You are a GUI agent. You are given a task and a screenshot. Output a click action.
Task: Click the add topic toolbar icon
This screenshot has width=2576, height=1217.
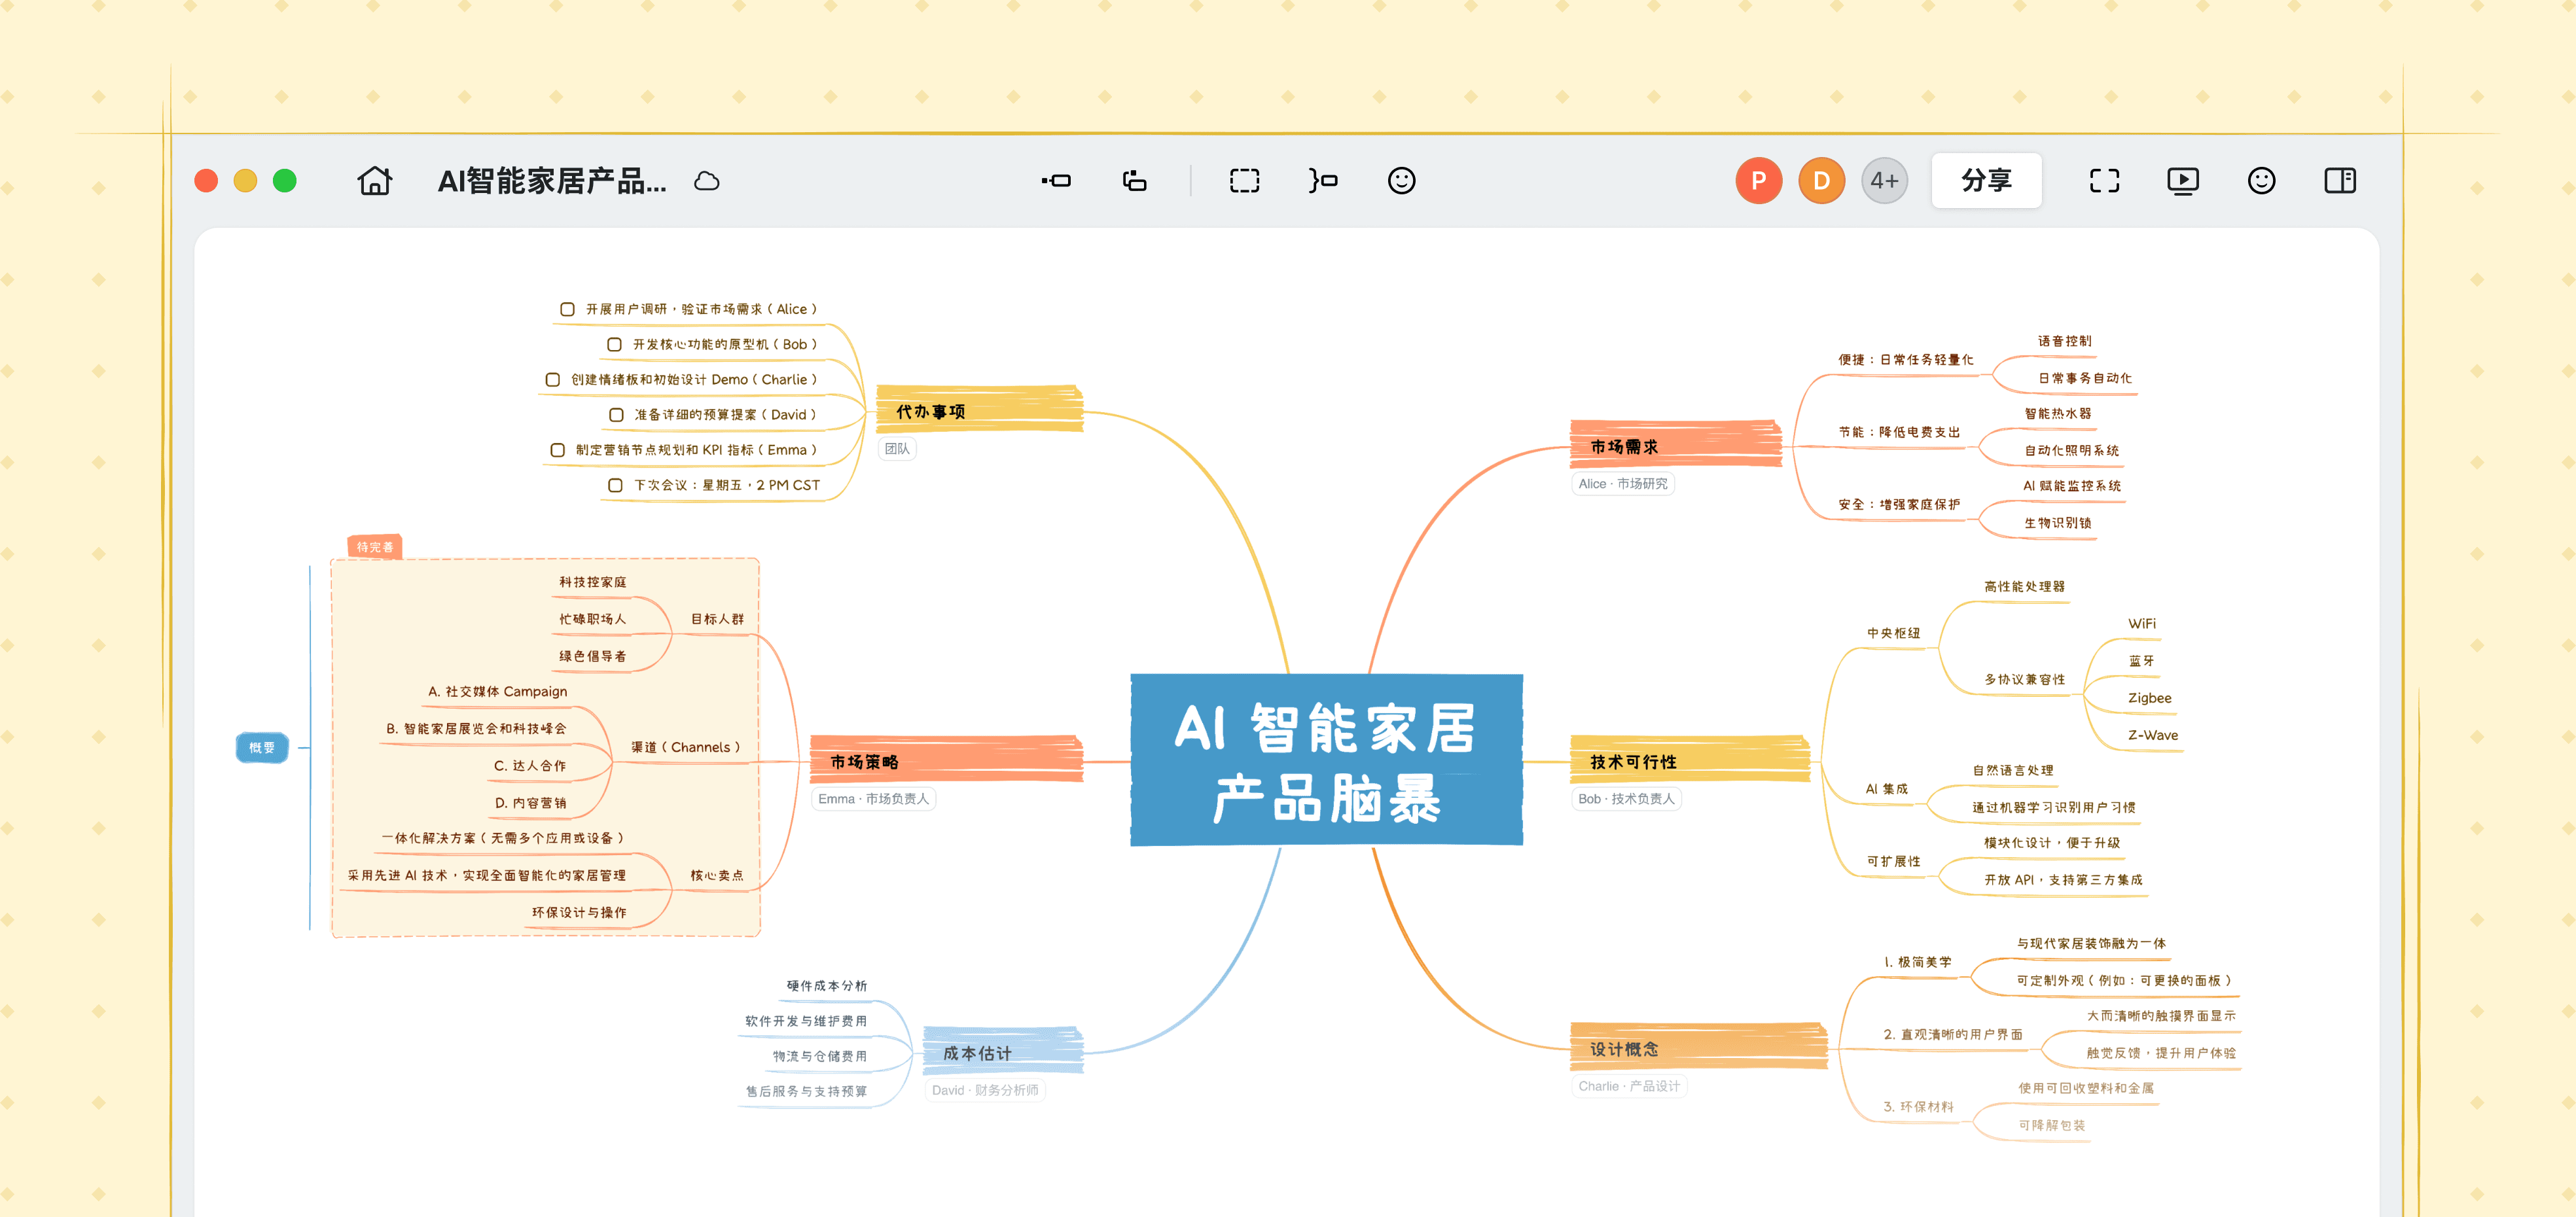tap(1056, 181)
